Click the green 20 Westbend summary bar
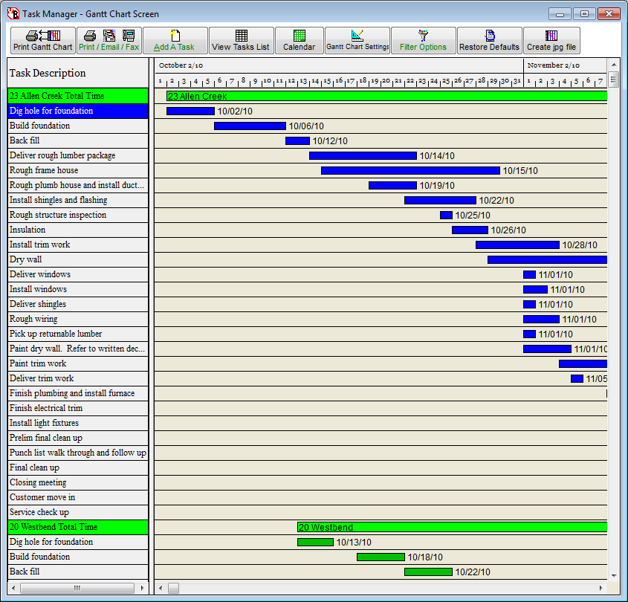628x602 pixels. pyautogui.click(x=452, y=527)
